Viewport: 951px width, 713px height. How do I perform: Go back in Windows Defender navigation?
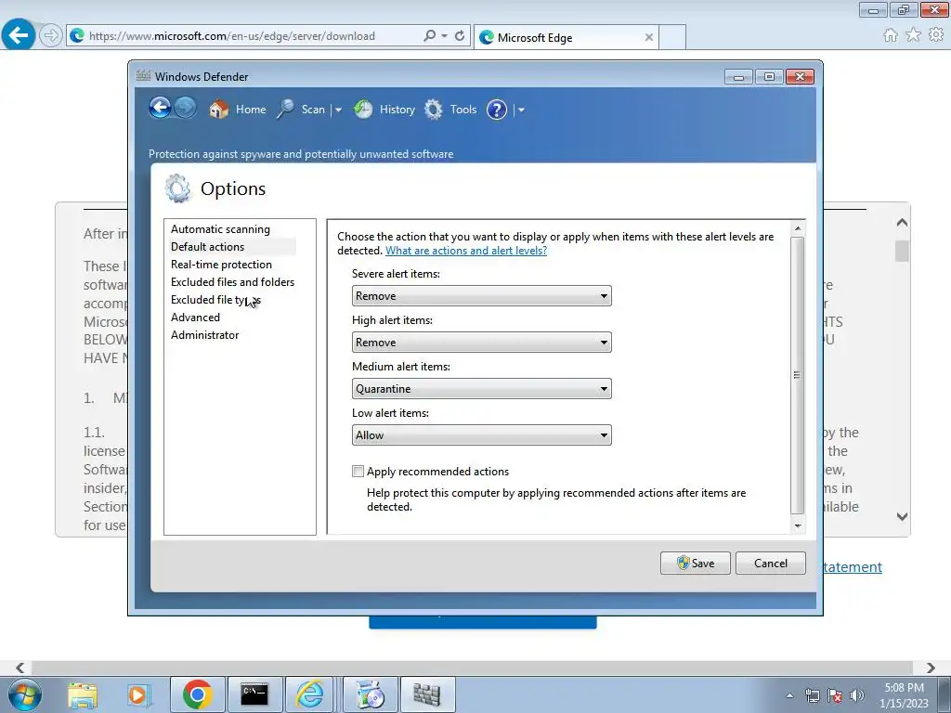pyautogui.click(x=160, y=109)
